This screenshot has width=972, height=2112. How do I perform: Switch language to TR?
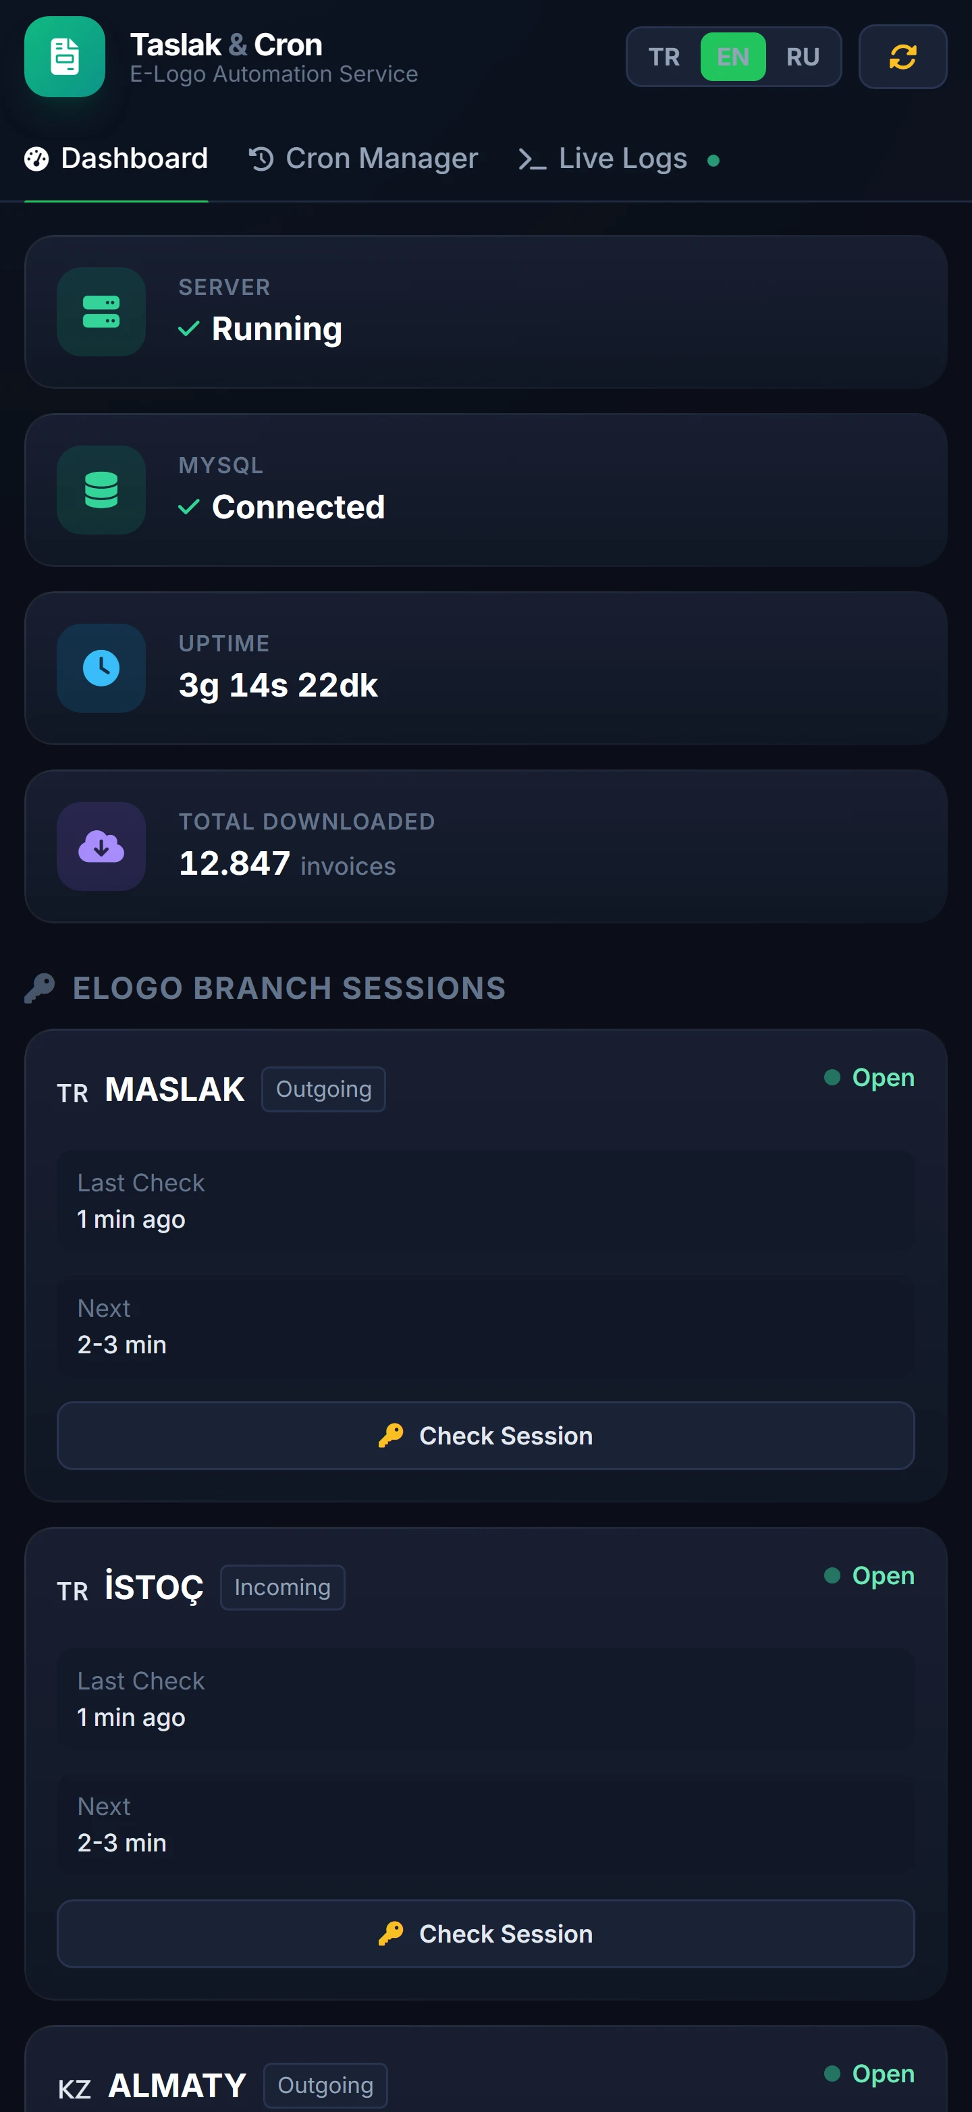click(664, 57)
